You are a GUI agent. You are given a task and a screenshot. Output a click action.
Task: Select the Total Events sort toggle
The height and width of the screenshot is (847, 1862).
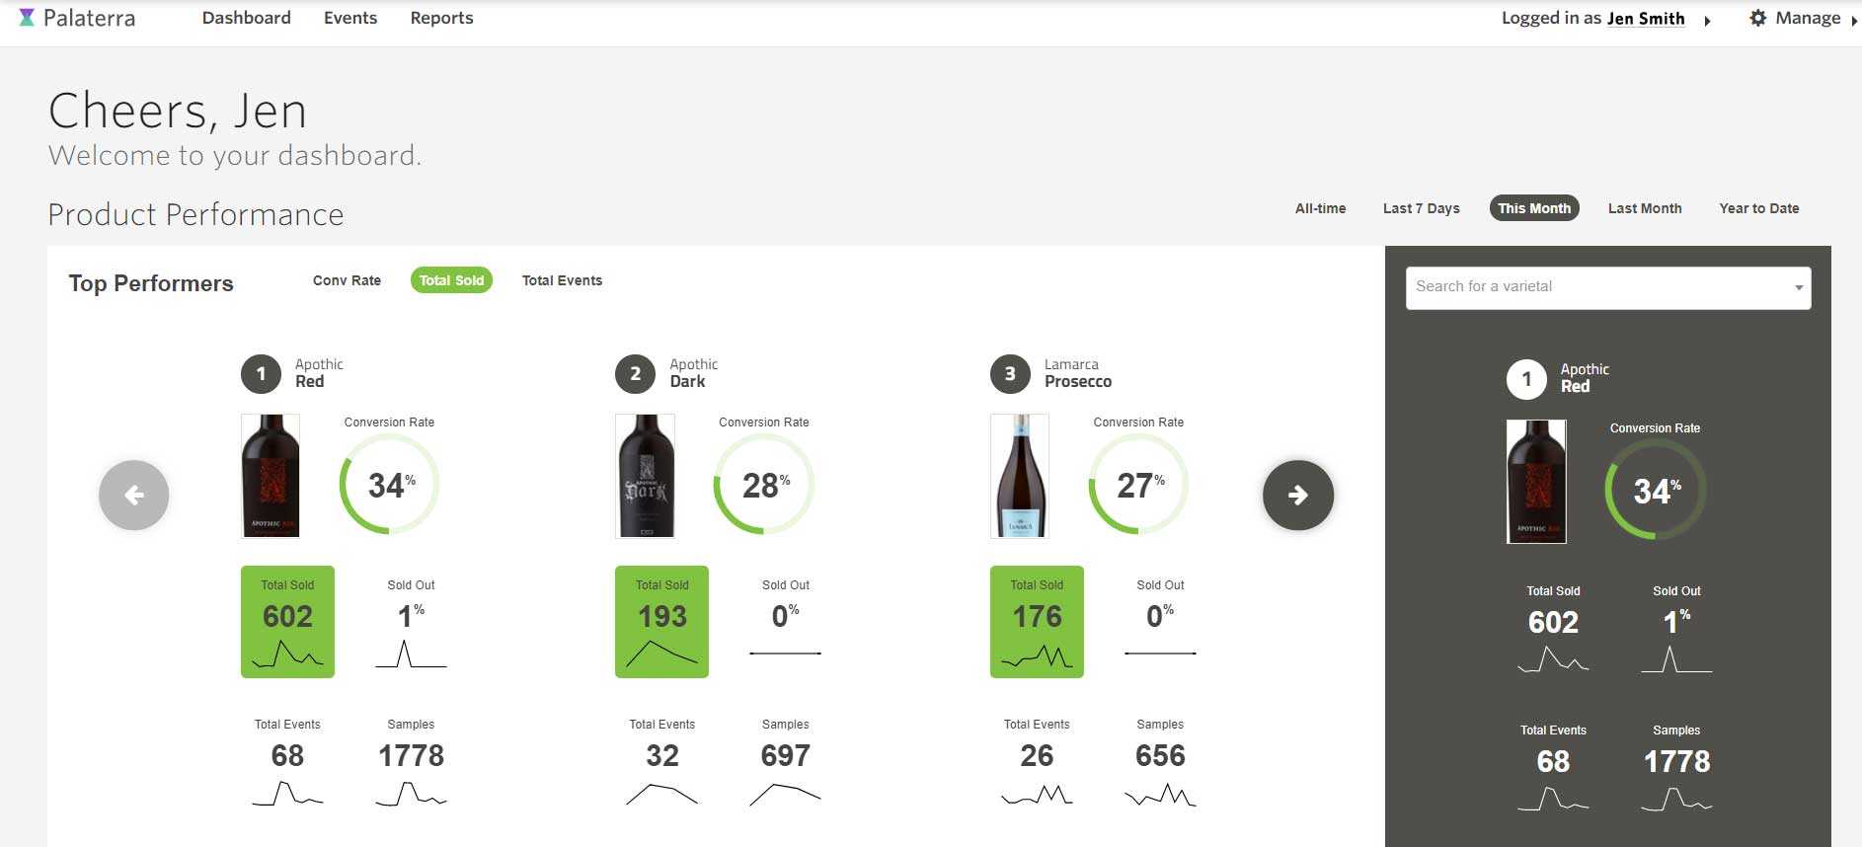pos(562,280)
